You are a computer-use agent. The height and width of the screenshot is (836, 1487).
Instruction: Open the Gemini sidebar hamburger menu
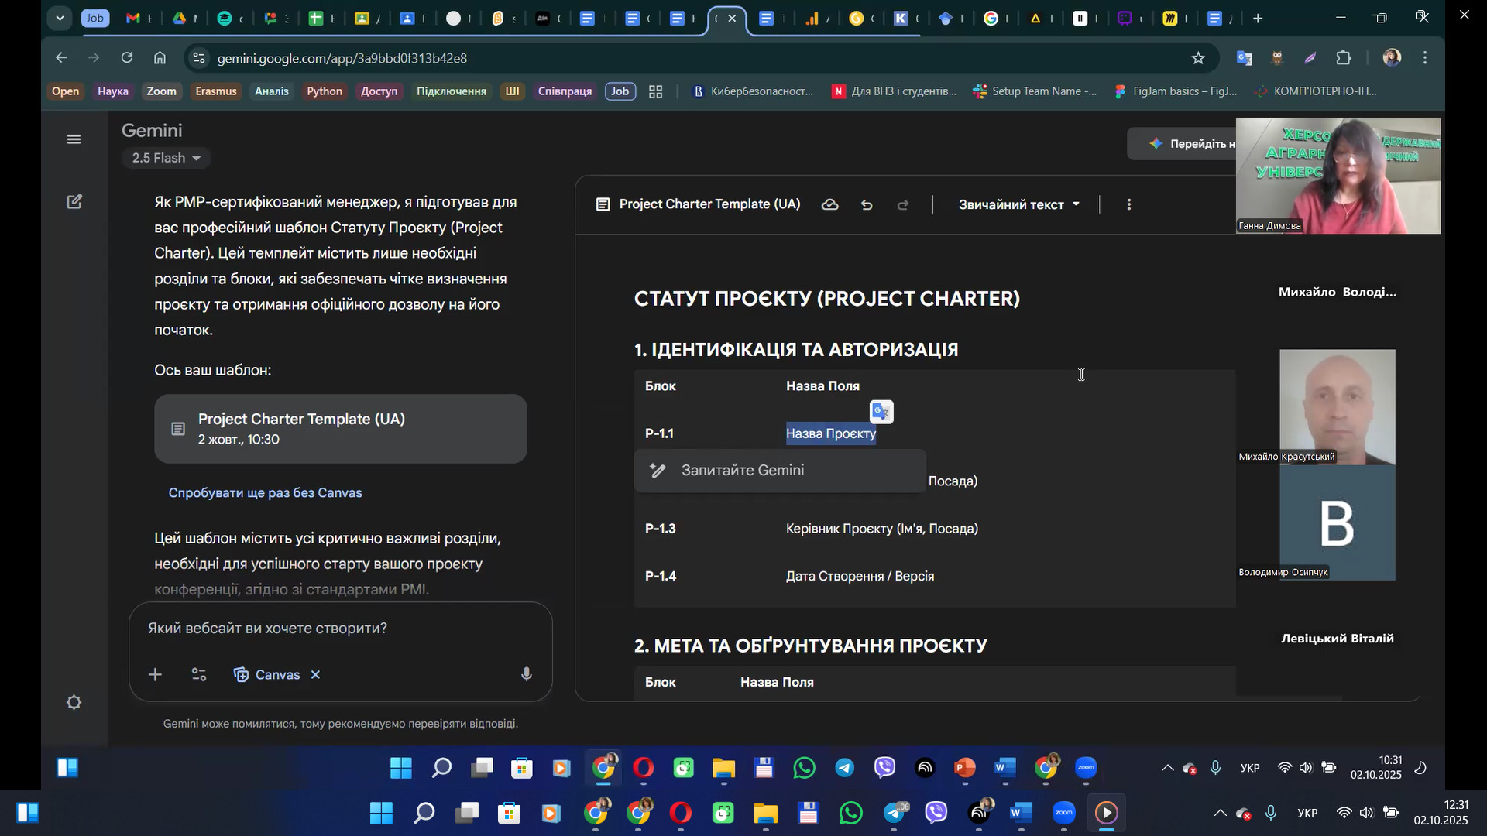[x=74, y=139]
